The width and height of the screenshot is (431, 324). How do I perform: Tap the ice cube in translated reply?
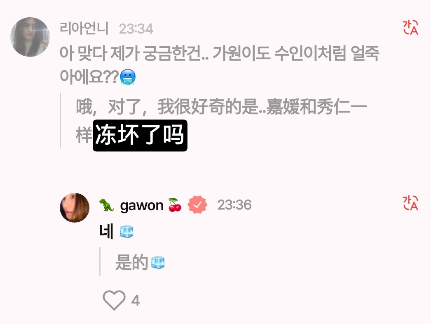pyautogui.click(x=158, y=263)
